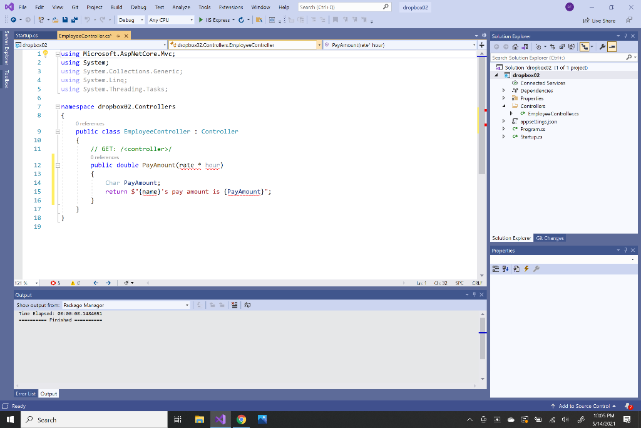The image size is (641, 428).
Task: Toggle word wrap in Output panel
Action: point(247,305)
